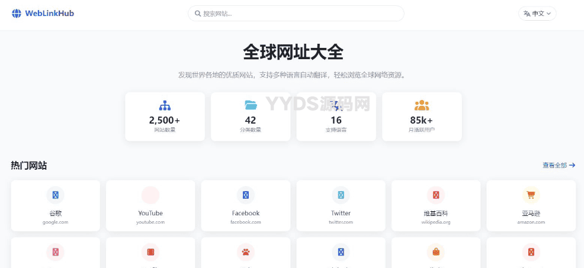Click the sitemap icon above 2,500+

pos(165,105)
